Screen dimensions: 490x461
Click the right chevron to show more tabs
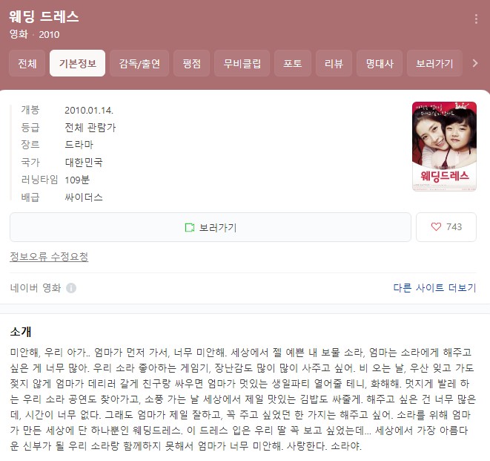coord(475,63)
